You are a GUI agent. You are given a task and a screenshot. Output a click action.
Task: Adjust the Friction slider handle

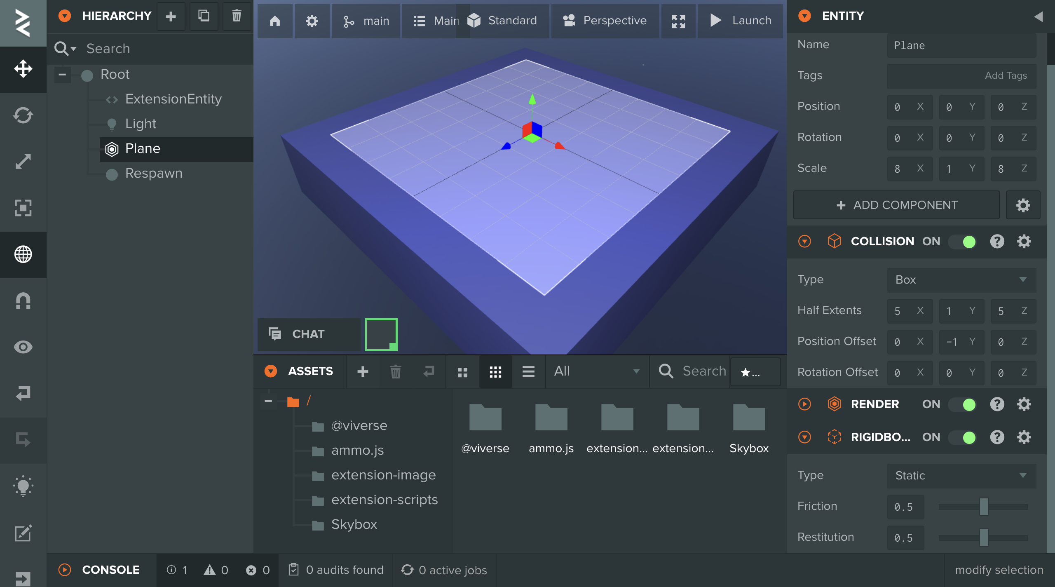coord(984,507)
